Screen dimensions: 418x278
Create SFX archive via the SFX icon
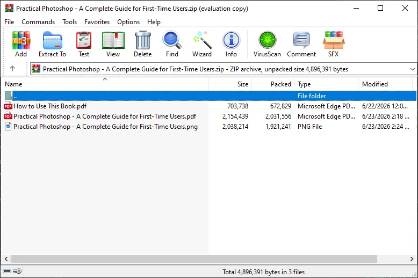tap(334, 40)
